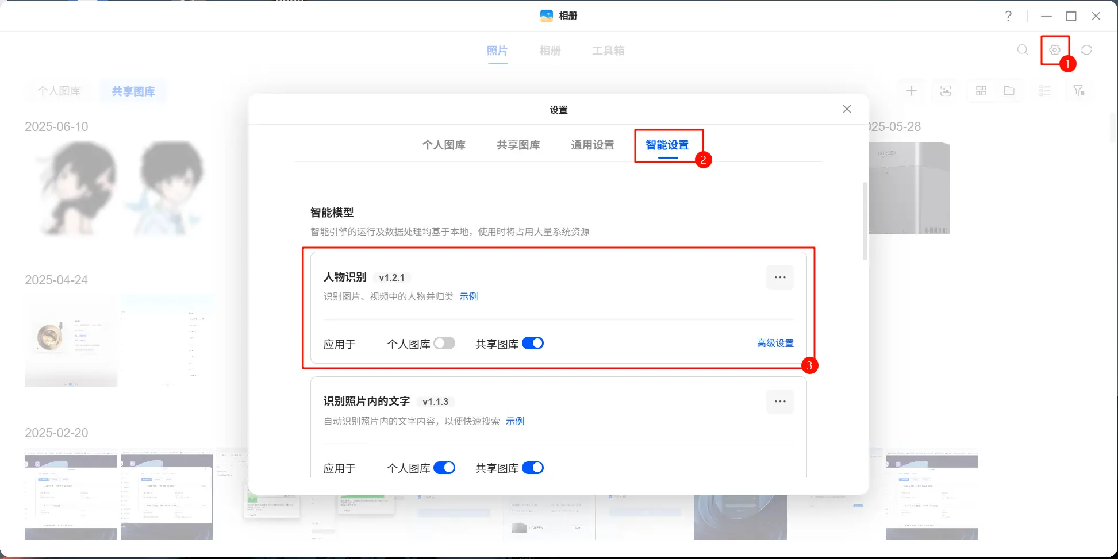
Task: Click 示例 link next to 人物识别 description
Action: point(468,296)
